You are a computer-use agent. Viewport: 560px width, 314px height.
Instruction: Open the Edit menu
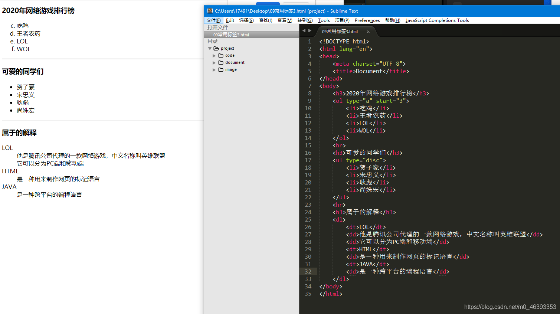[x=230, y=20]
